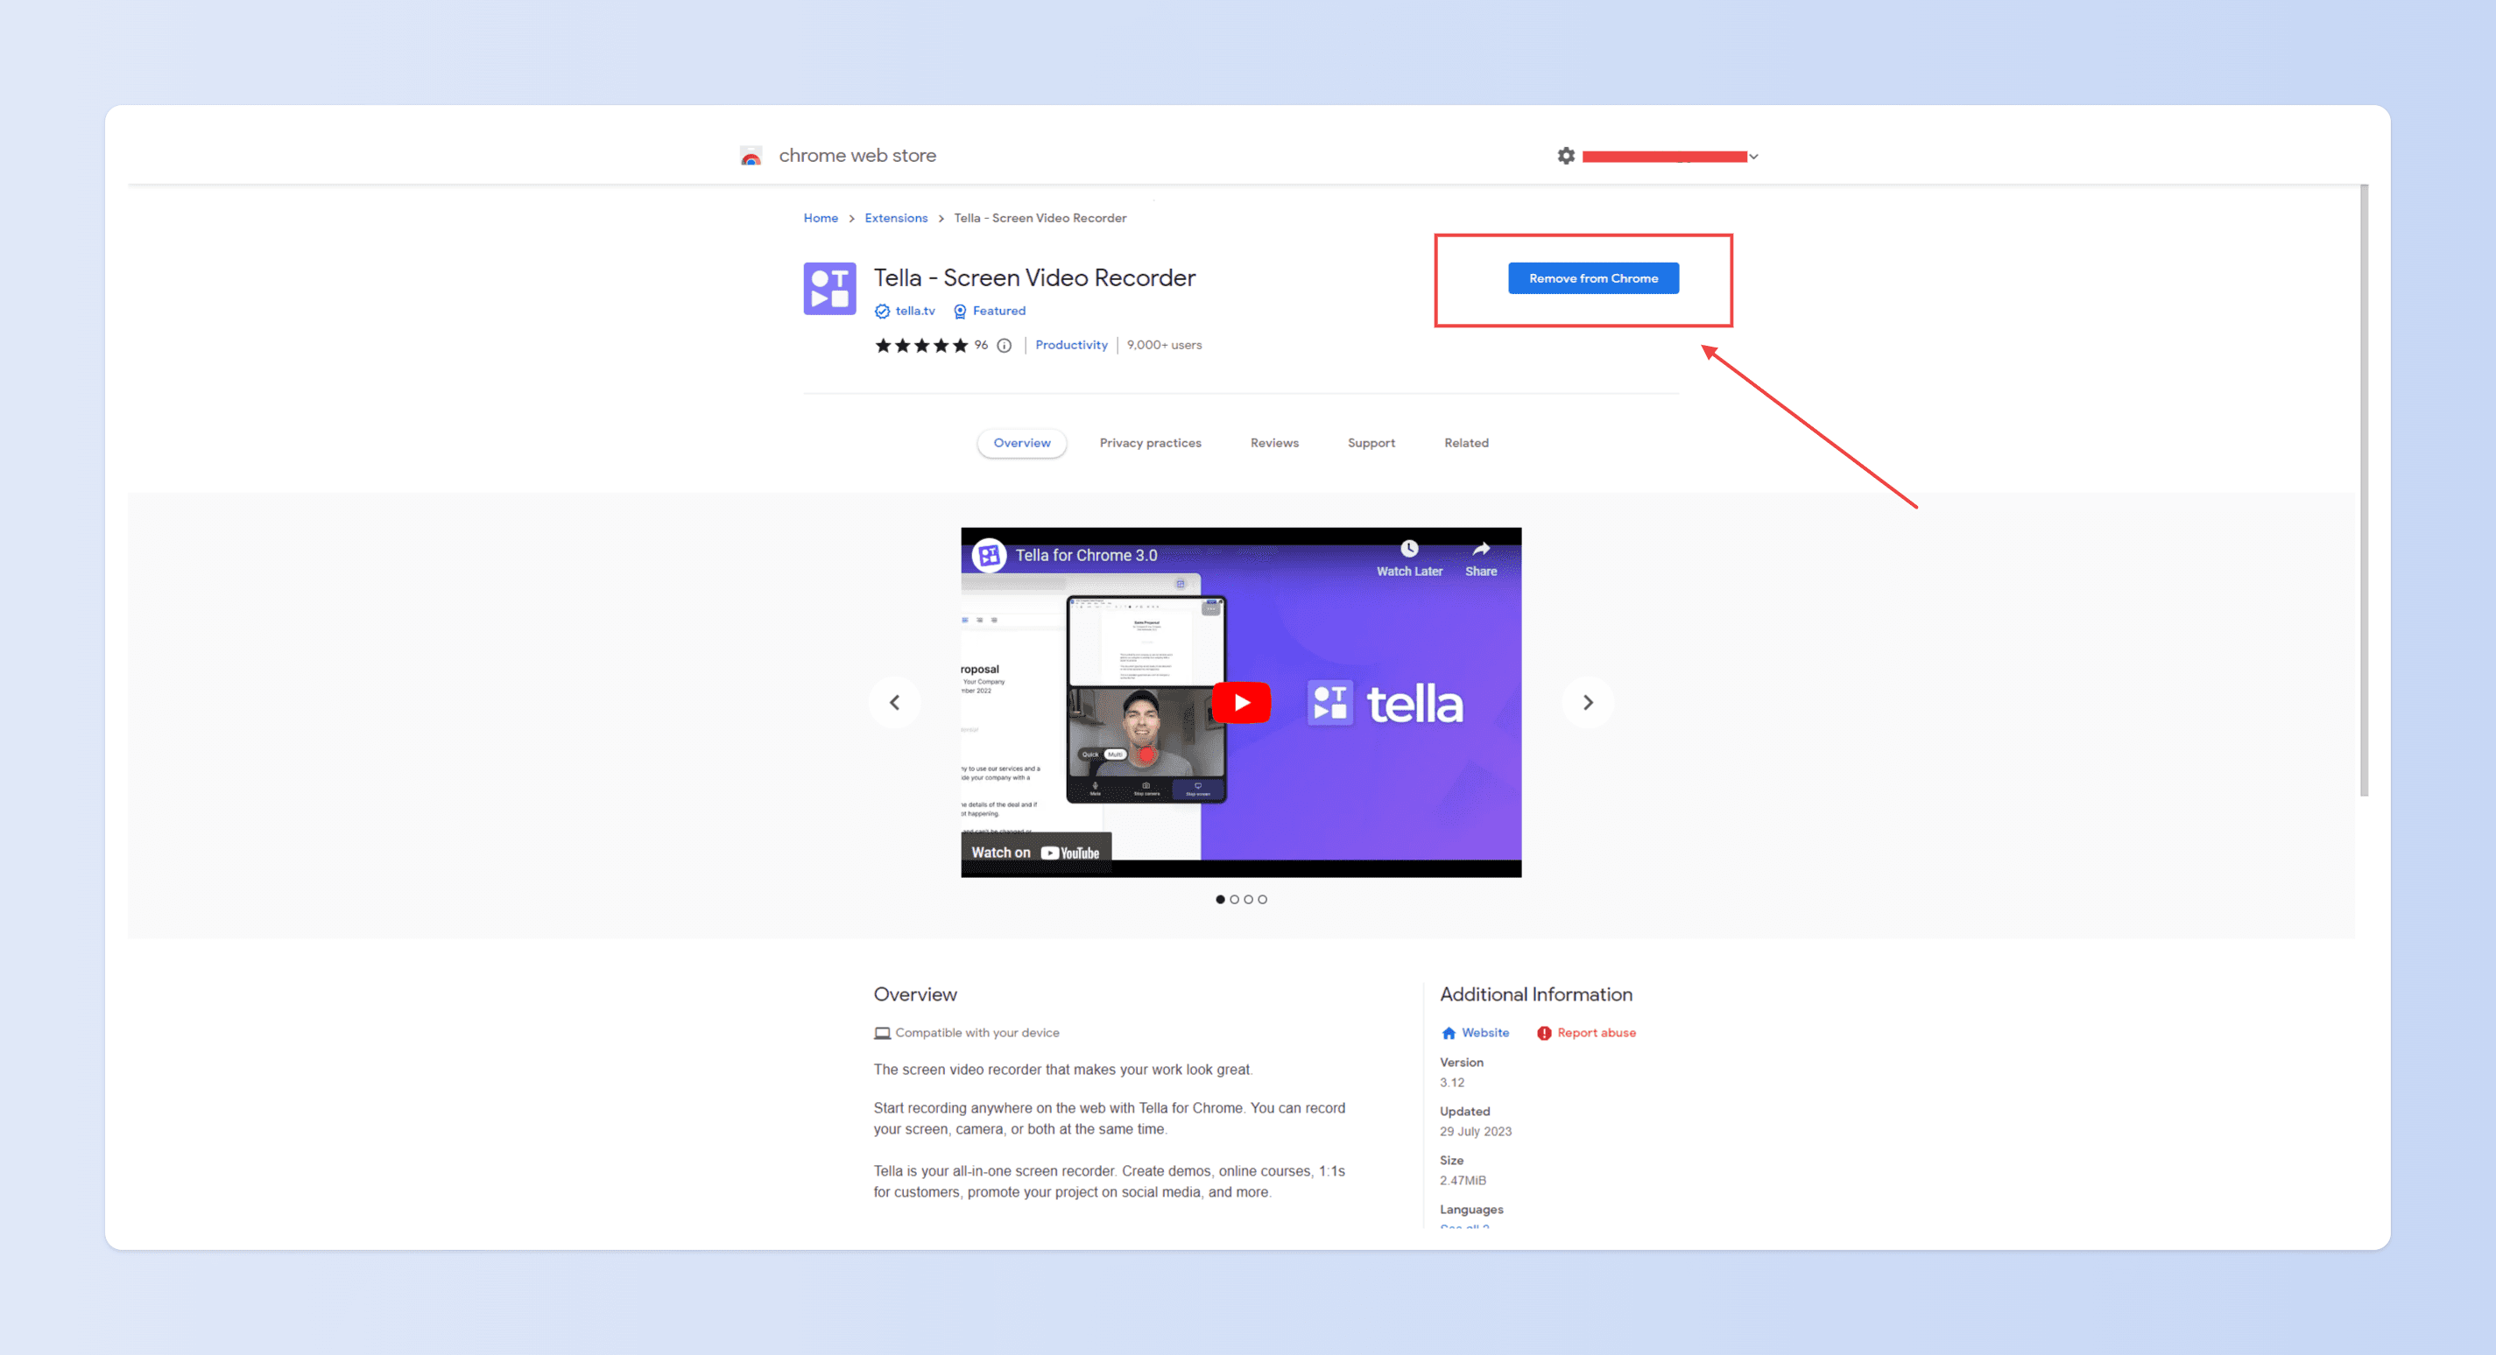Click the rating info circle icon
The height and width of the screenshot is (1355, 2496).
[1005, 346]
